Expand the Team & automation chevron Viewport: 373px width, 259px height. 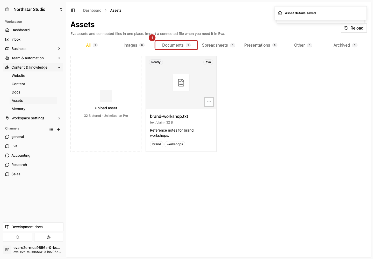59,58
